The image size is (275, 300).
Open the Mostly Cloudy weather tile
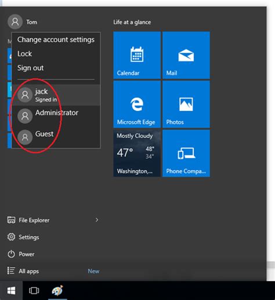137,153
